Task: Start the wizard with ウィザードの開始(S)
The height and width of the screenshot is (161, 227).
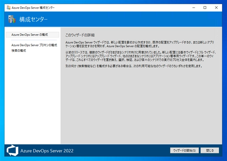Action: [x=184, y=150]
